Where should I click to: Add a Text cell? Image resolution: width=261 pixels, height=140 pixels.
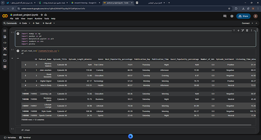[36, 23]
